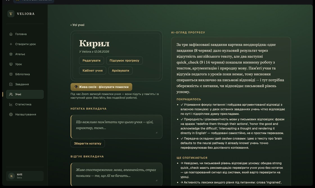Click the home icon beside Головна
Image resolution: width=315 pixels, height=188 pixels.
click(11, 34)
